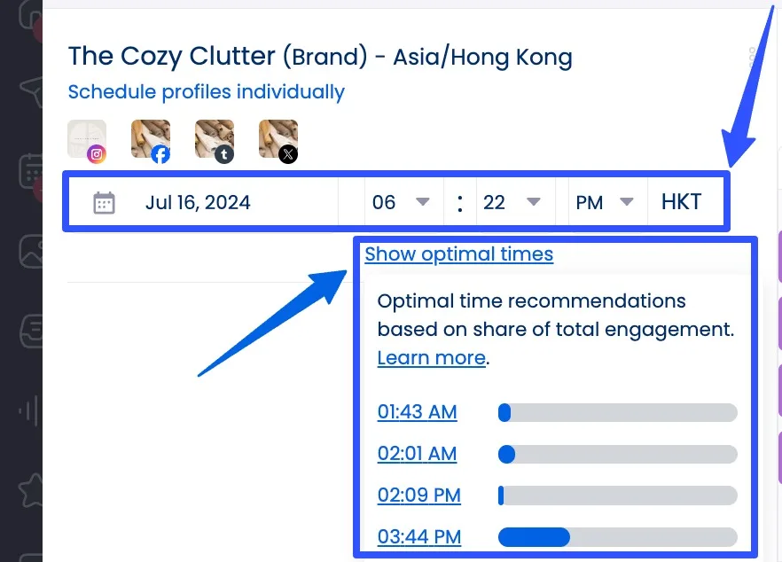
Task: Click Schedule profiles individually
Action: tap(206, 91)
